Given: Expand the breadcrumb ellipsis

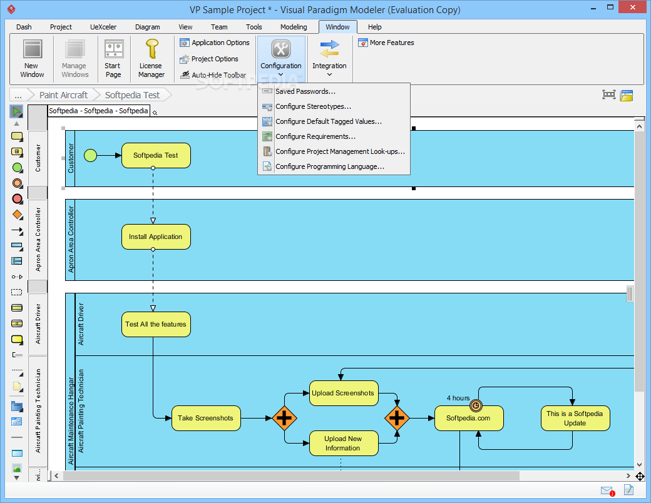Looking at the screenshot, I should (18, 95).
